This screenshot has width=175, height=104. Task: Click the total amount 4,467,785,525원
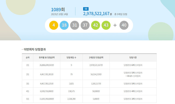[47, 84]
